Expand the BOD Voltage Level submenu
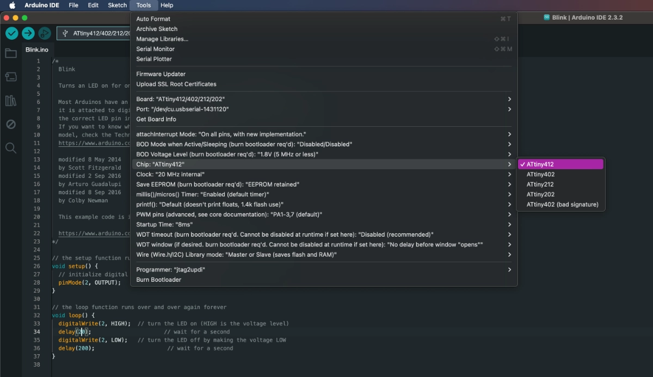The image size is (653, 377). tap(324, 154)
